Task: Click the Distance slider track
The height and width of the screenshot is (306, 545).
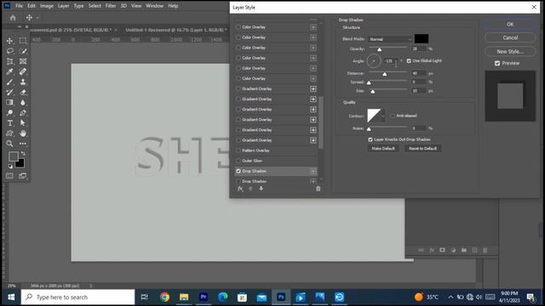Action: coord(388,71)
